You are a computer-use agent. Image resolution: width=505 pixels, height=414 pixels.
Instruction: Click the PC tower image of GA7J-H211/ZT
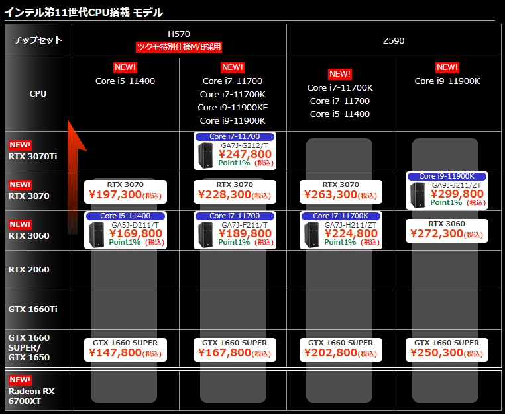pyautogui.click(x=311, y=235)
